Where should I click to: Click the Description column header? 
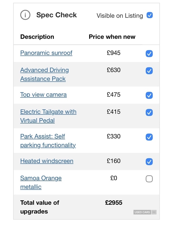tap(37, 37)
